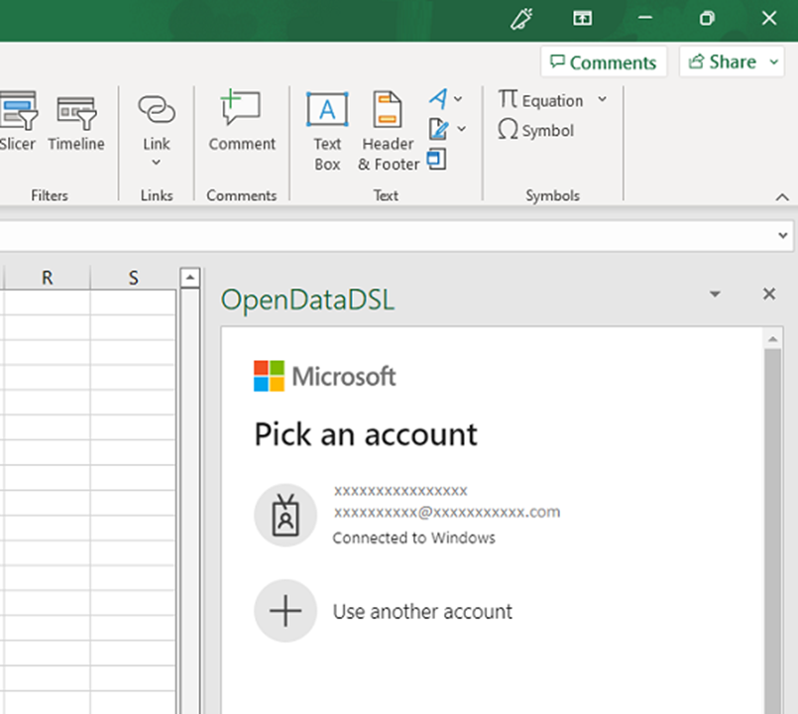Screen dimensions: 798x714
Task: Open the Comments pane button
Action: point(604,62)
